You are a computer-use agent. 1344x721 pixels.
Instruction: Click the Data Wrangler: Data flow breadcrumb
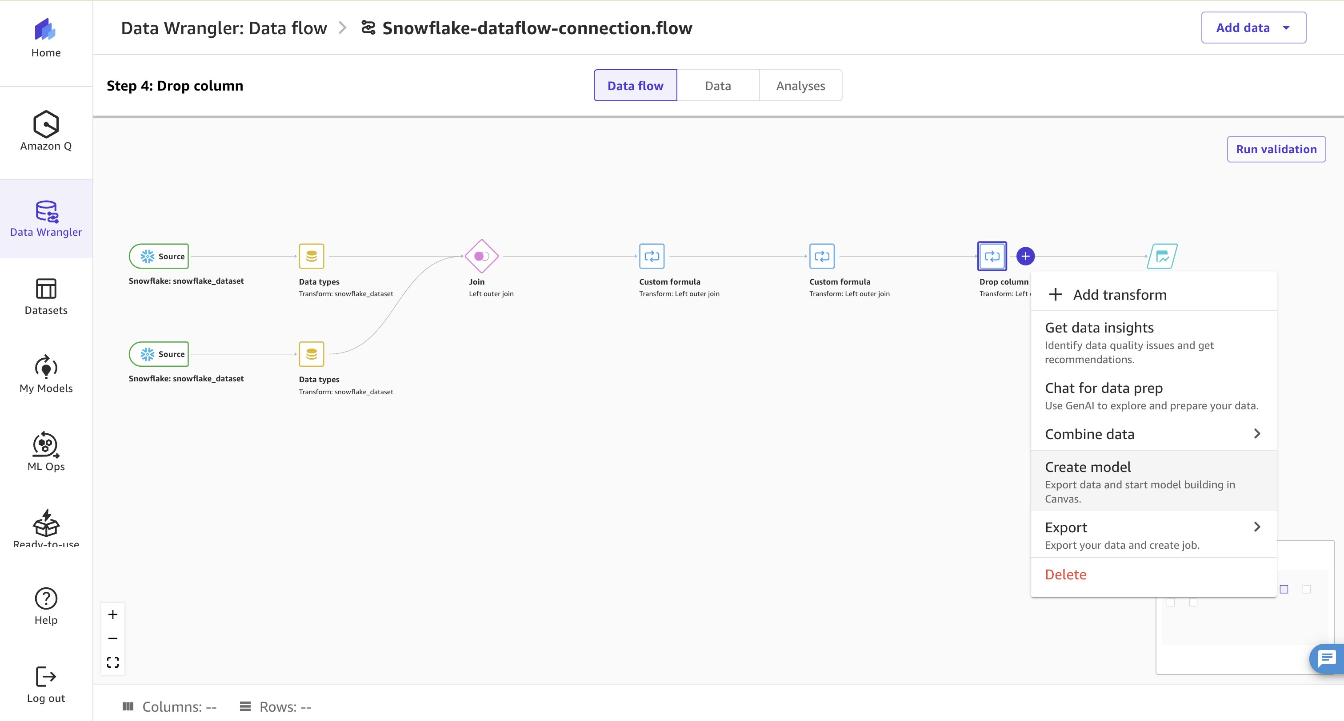[224, 28]
